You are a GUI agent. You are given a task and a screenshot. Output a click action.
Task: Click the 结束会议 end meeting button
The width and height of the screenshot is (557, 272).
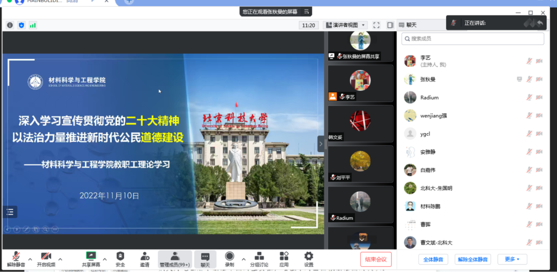point(376,259)
